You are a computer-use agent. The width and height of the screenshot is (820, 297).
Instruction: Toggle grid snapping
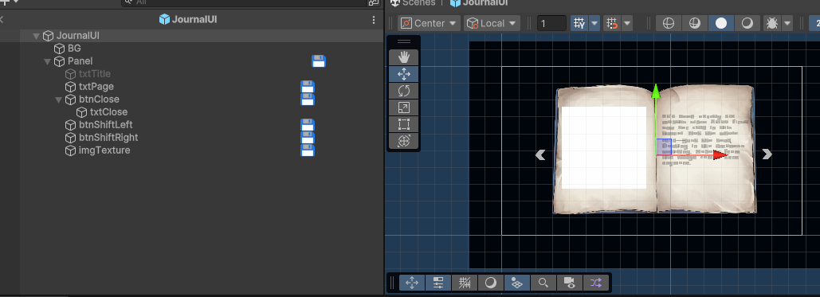(x=579, y=23)
